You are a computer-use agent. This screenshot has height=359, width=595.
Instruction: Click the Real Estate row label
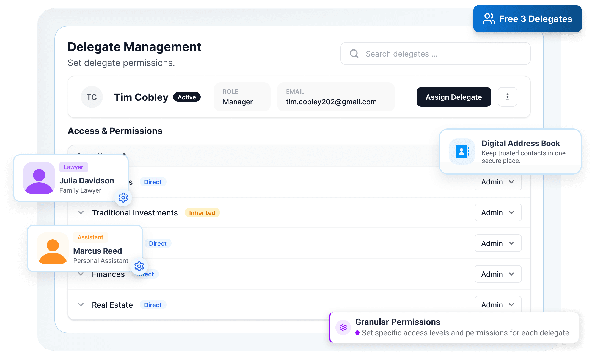tap(112, 305)
